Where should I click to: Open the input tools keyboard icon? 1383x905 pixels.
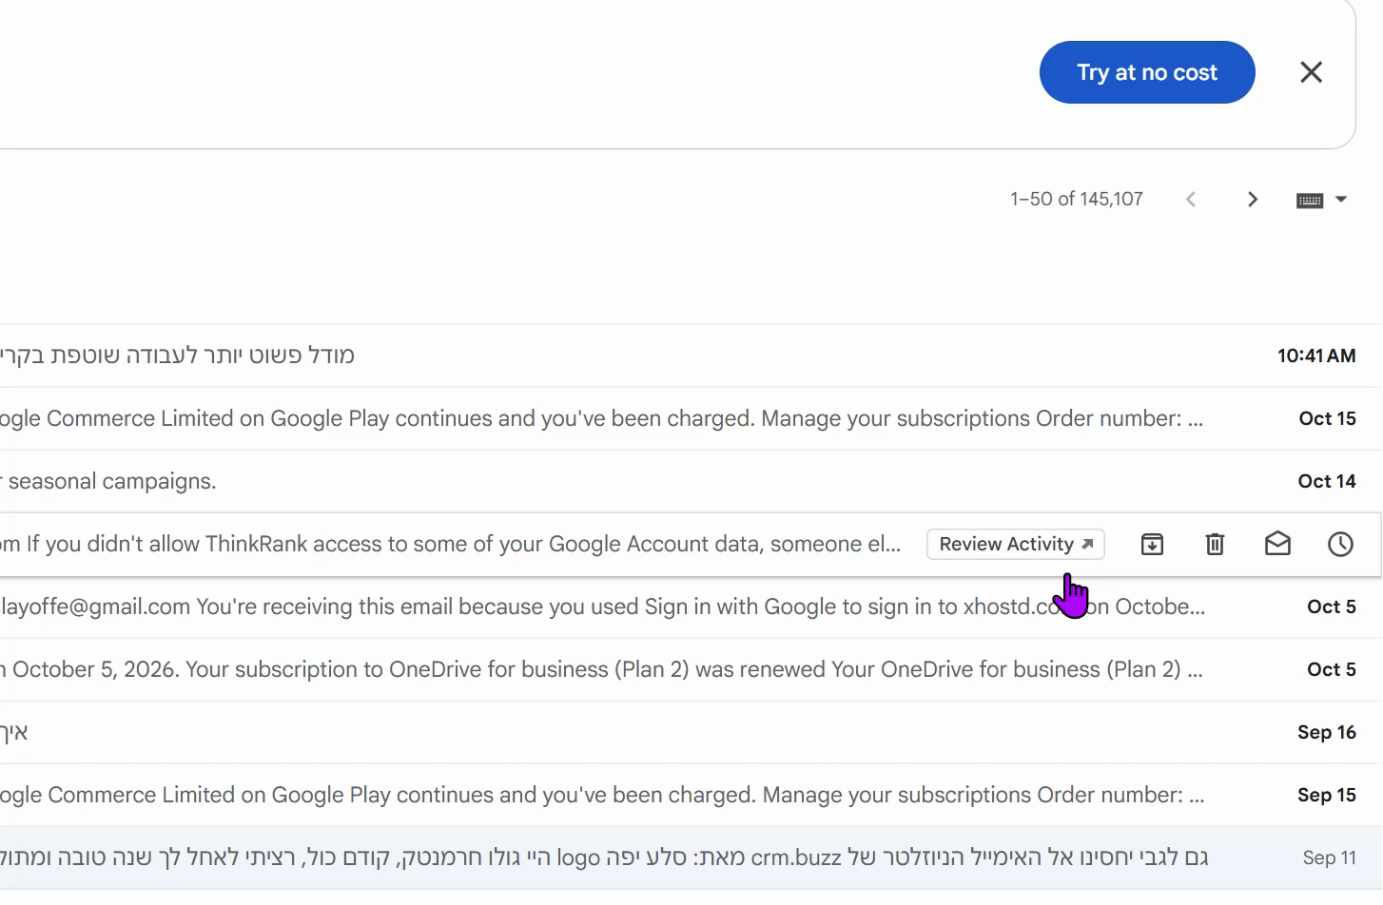click(1310, 200)
